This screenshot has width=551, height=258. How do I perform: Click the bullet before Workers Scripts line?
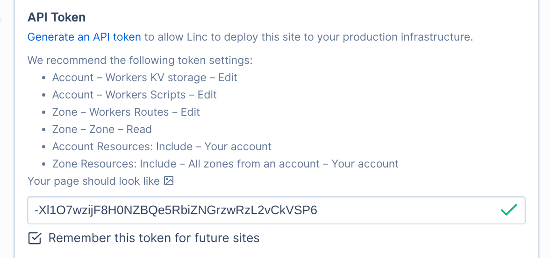click(x=43, y=95)
